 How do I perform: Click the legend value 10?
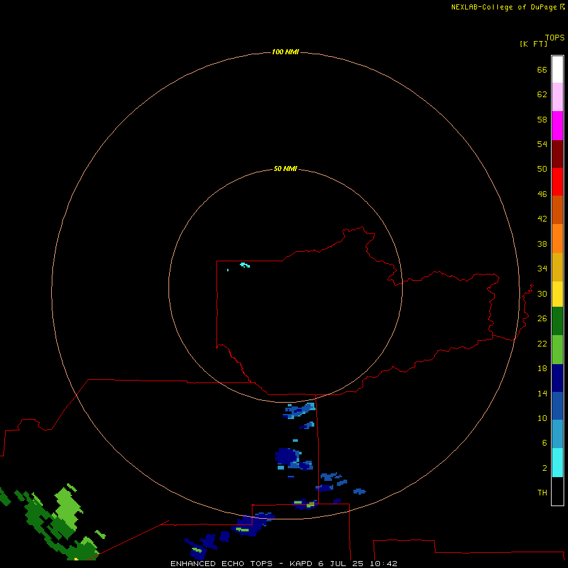(542, 418)
